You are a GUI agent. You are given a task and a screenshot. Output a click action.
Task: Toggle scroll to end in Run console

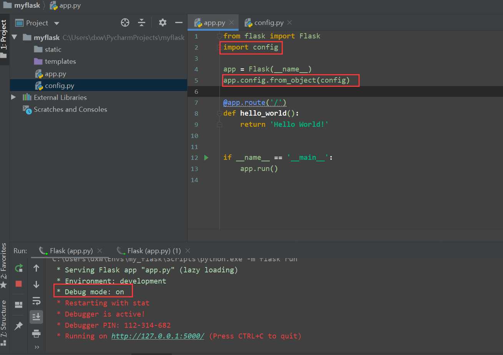click(x=37, y=317)
